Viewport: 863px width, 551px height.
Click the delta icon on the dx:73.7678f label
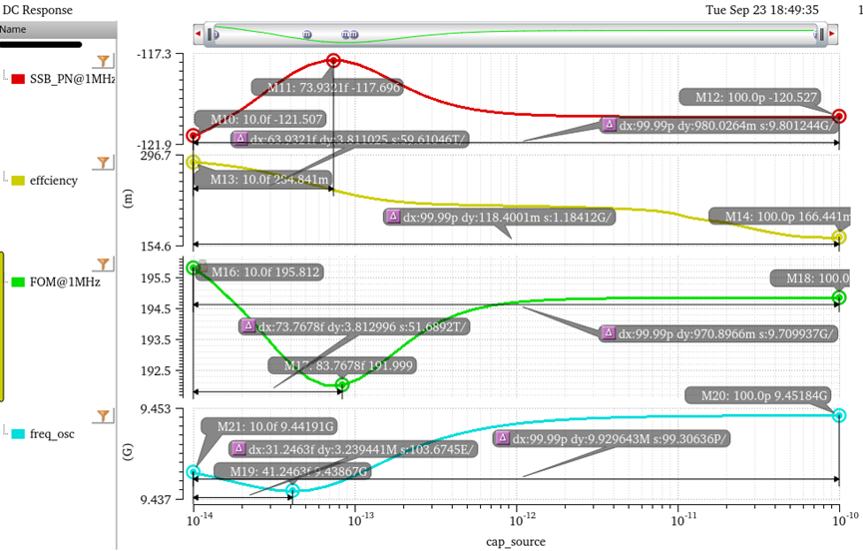coord(248,326)
